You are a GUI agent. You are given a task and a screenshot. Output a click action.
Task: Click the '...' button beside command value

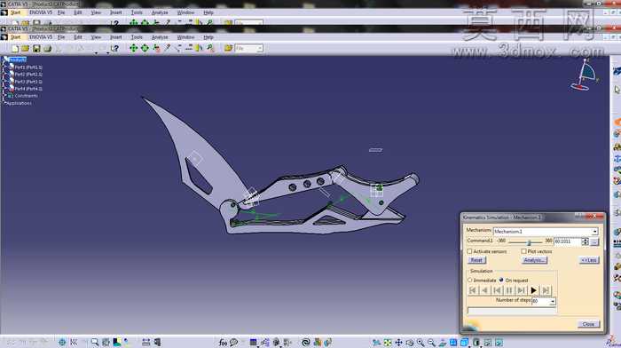coord(594,241)
